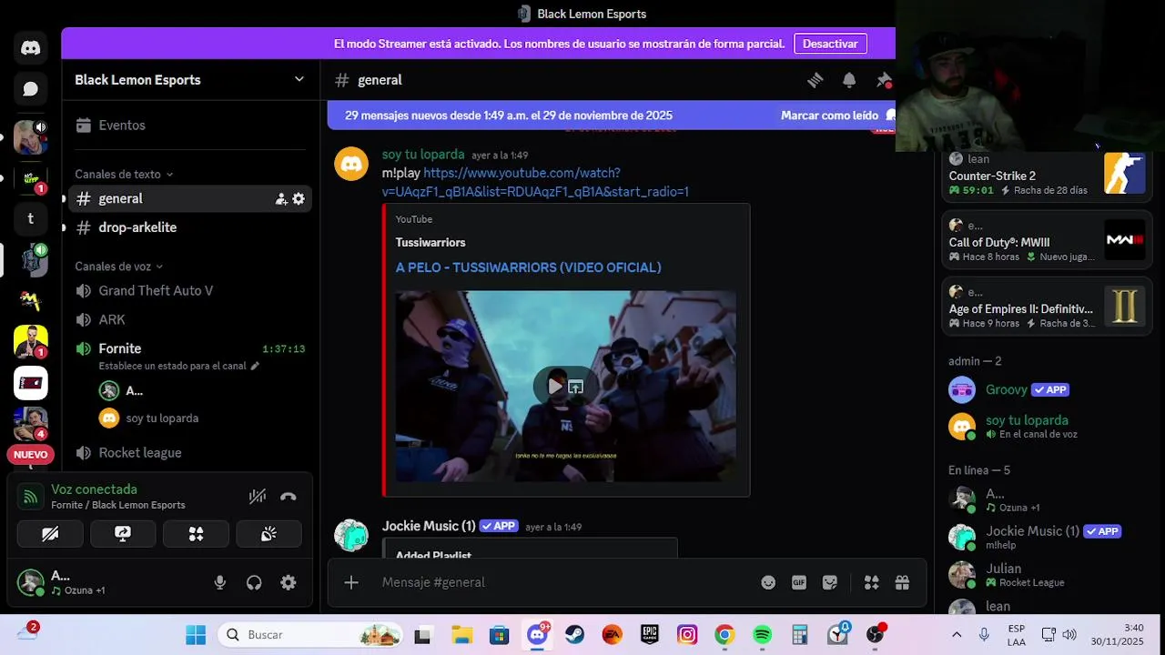Disconnect from voice with hang-up icon

[x=289, y=497]
